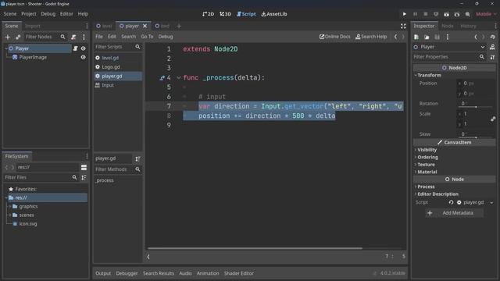The width and height of the screenshot is (500, 281).
Task: Open the Project menu
Action: pos(29,14)
